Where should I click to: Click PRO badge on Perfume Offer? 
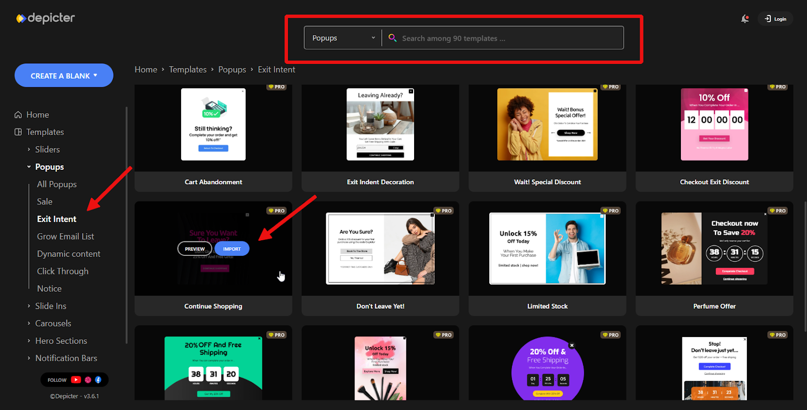pos(778,211)
